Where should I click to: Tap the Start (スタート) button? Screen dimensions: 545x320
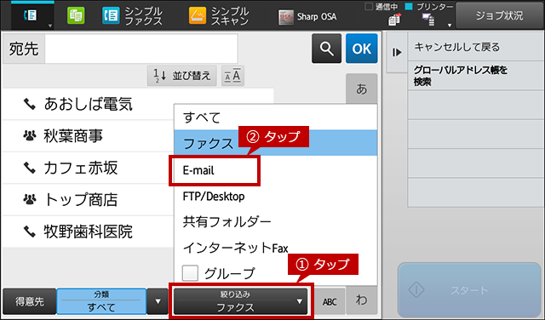tap(469, 290)
